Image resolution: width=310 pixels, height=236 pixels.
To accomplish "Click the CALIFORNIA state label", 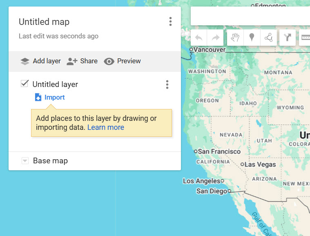I will click(x=213, y=162).
